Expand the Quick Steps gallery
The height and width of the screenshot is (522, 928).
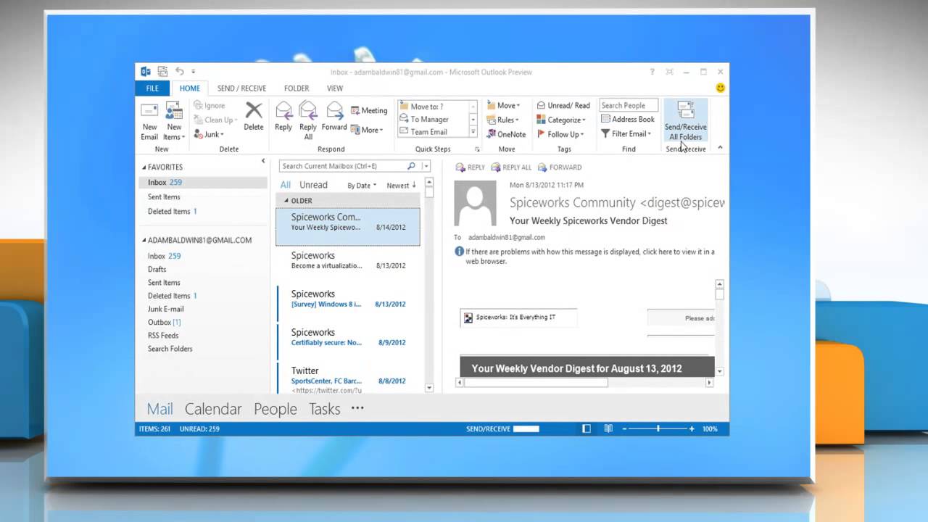click(473, 132)
